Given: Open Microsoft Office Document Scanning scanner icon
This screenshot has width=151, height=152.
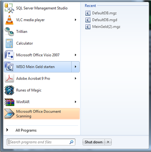Looking at the screenshot, I should 9,114.
